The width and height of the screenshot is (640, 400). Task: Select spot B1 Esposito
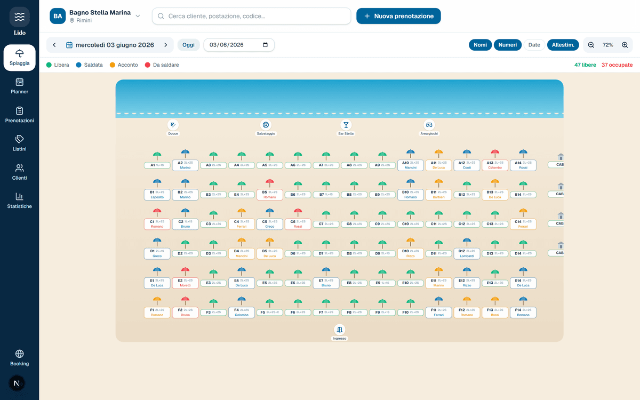[157, 195]
